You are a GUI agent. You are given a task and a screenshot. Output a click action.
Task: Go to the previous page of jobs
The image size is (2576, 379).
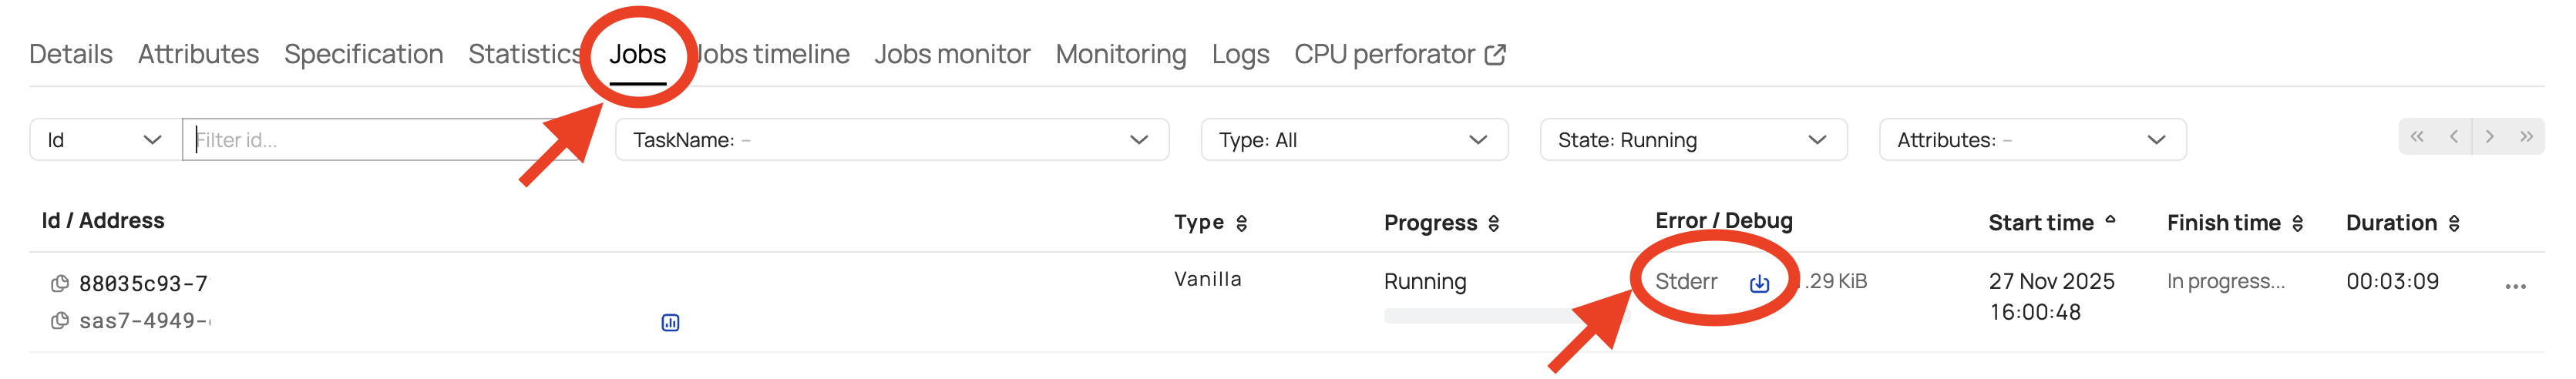click(2453, 137)
